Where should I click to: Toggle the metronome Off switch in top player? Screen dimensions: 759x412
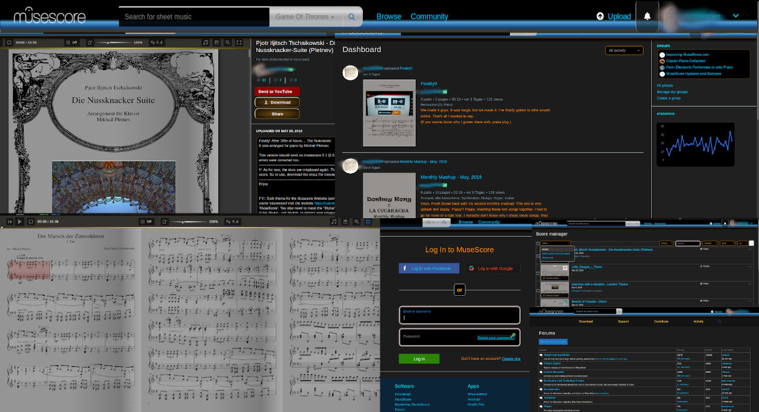pyautogui.click(x=71, y=42)
